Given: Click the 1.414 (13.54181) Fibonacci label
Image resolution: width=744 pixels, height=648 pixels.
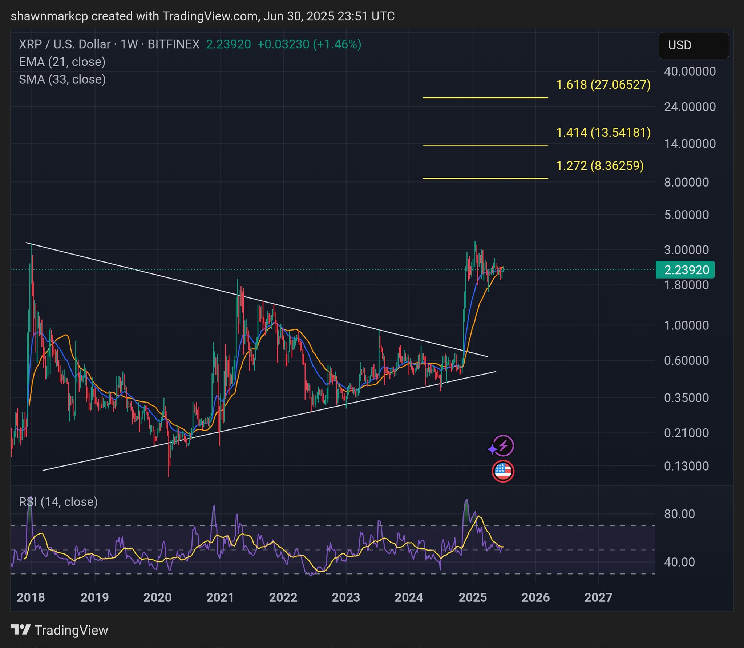Looking at the screenshot, I should click(603, 132).
